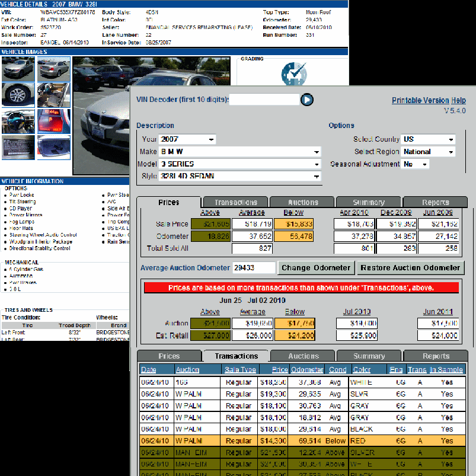Click the Total Sold All 827 cell

(253, 248)
